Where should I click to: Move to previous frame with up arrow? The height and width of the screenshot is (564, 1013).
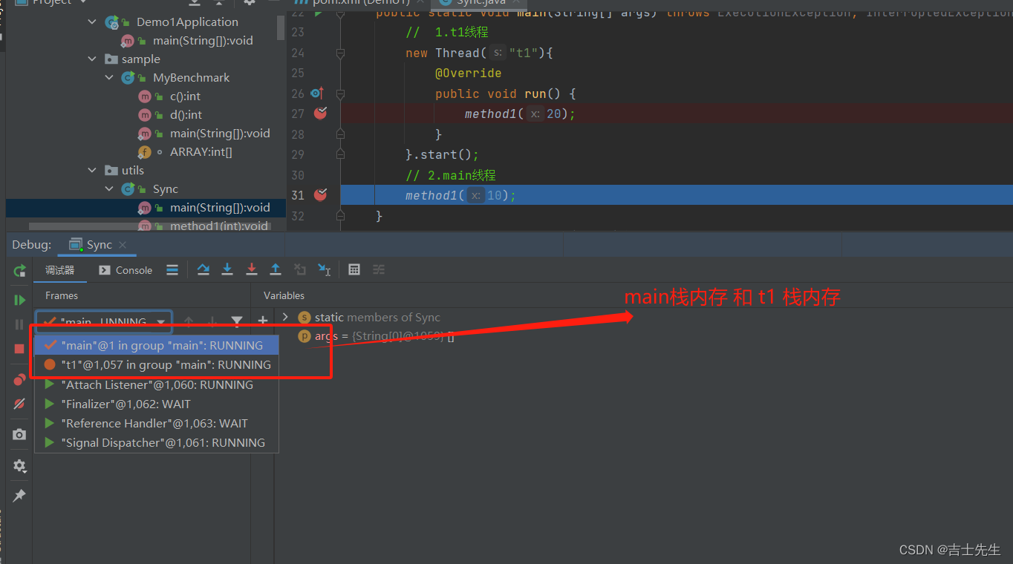click(189, 321)
